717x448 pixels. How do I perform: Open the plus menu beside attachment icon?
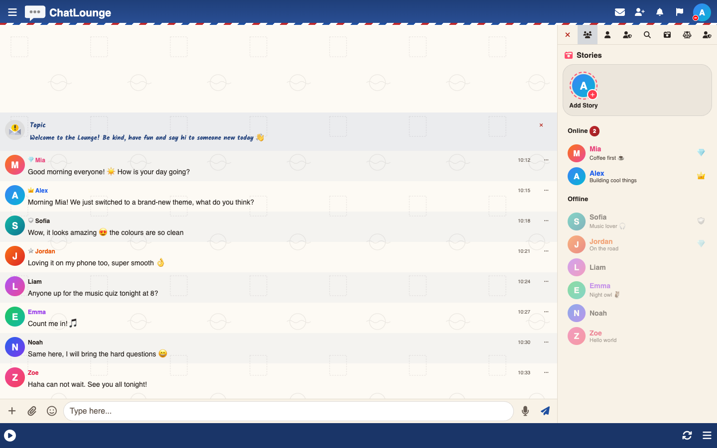click(12, 411)
